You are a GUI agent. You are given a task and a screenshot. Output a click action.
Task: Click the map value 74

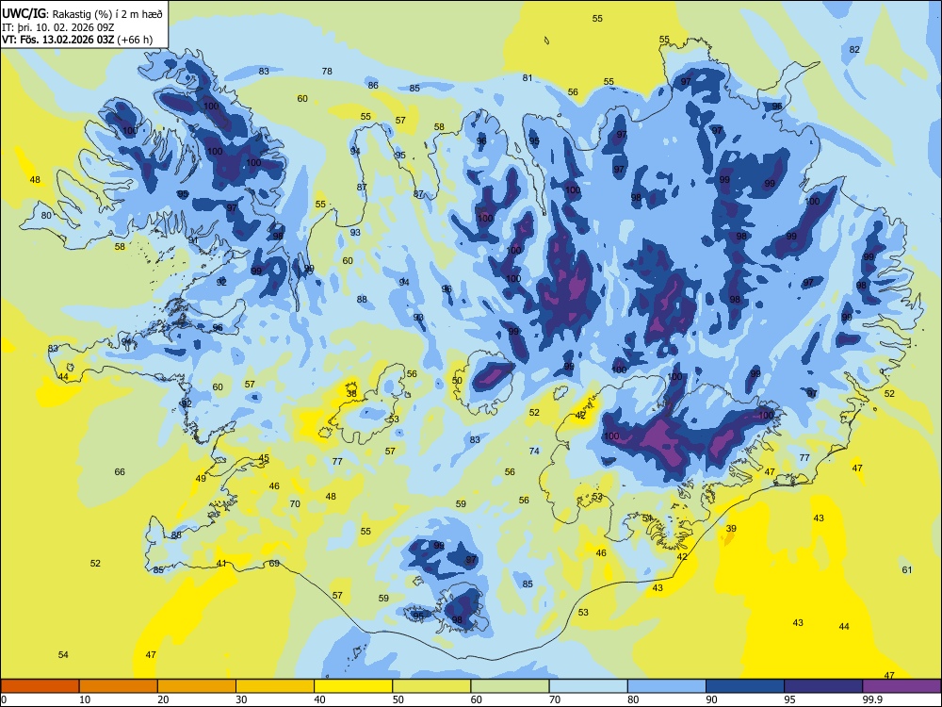click(x=534, y=451)
